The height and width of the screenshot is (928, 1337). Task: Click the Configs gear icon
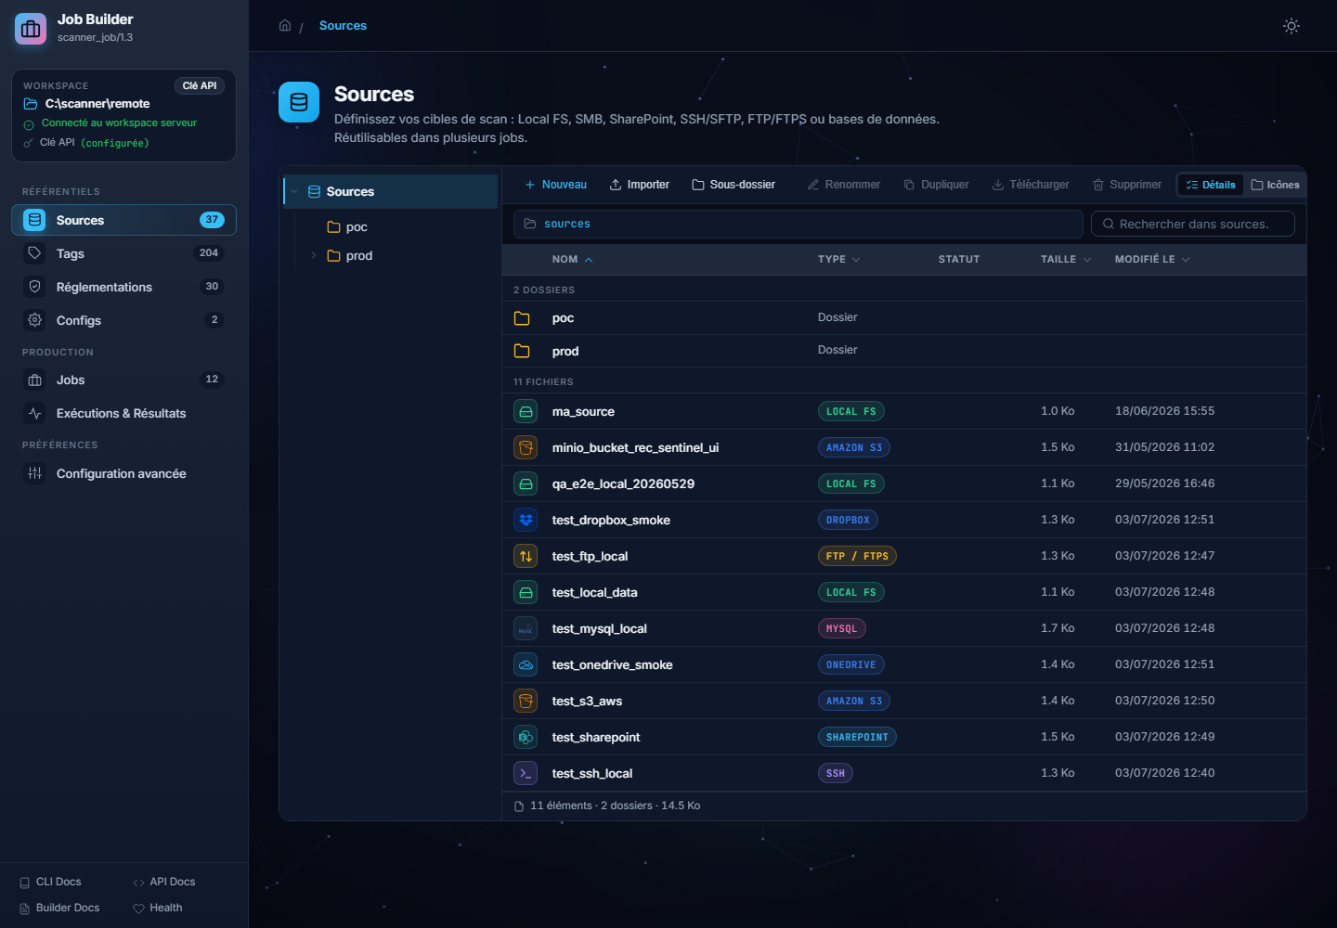(x=34, y=320)
